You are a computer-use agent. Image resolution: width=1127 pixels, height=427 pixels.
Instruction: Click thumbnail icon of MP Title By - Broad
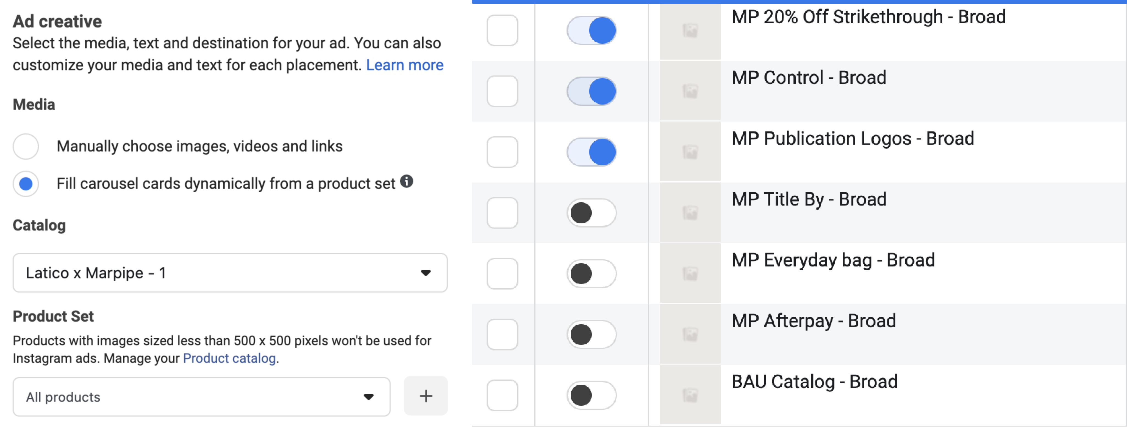(x=690, y=213)
